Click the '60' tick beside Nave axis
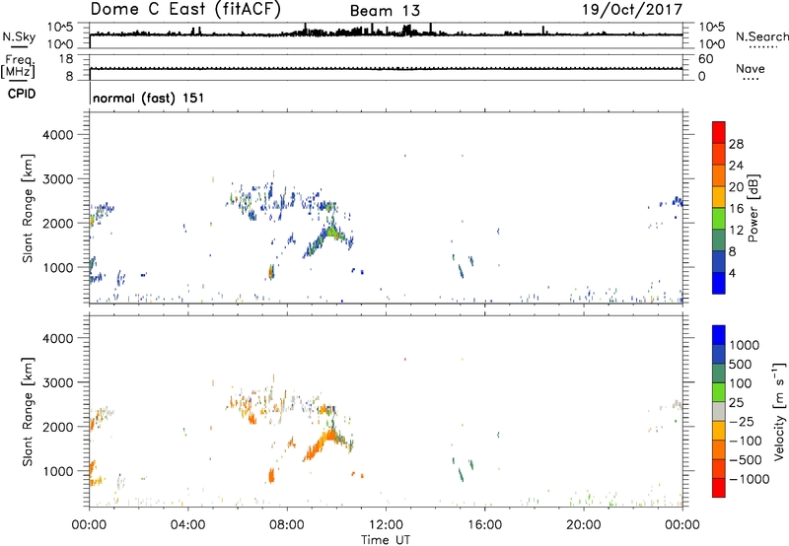This screenshot has width=789, height=546. click(x=706, y=59)
